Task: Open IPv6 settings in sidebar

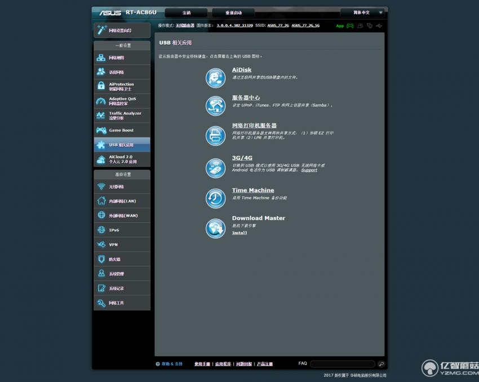Action: 122,230
